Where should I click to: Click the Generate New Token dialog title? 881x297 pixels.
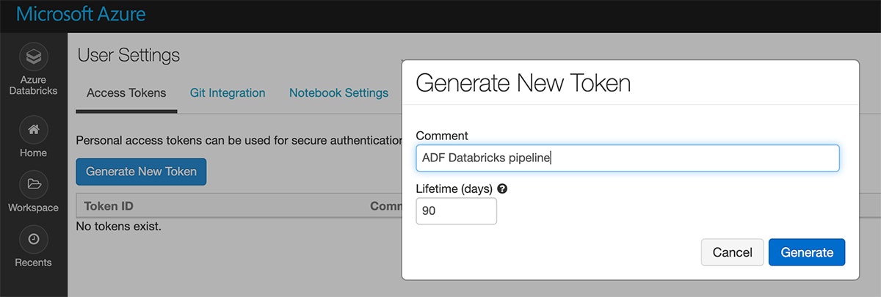tap(523, 83)
